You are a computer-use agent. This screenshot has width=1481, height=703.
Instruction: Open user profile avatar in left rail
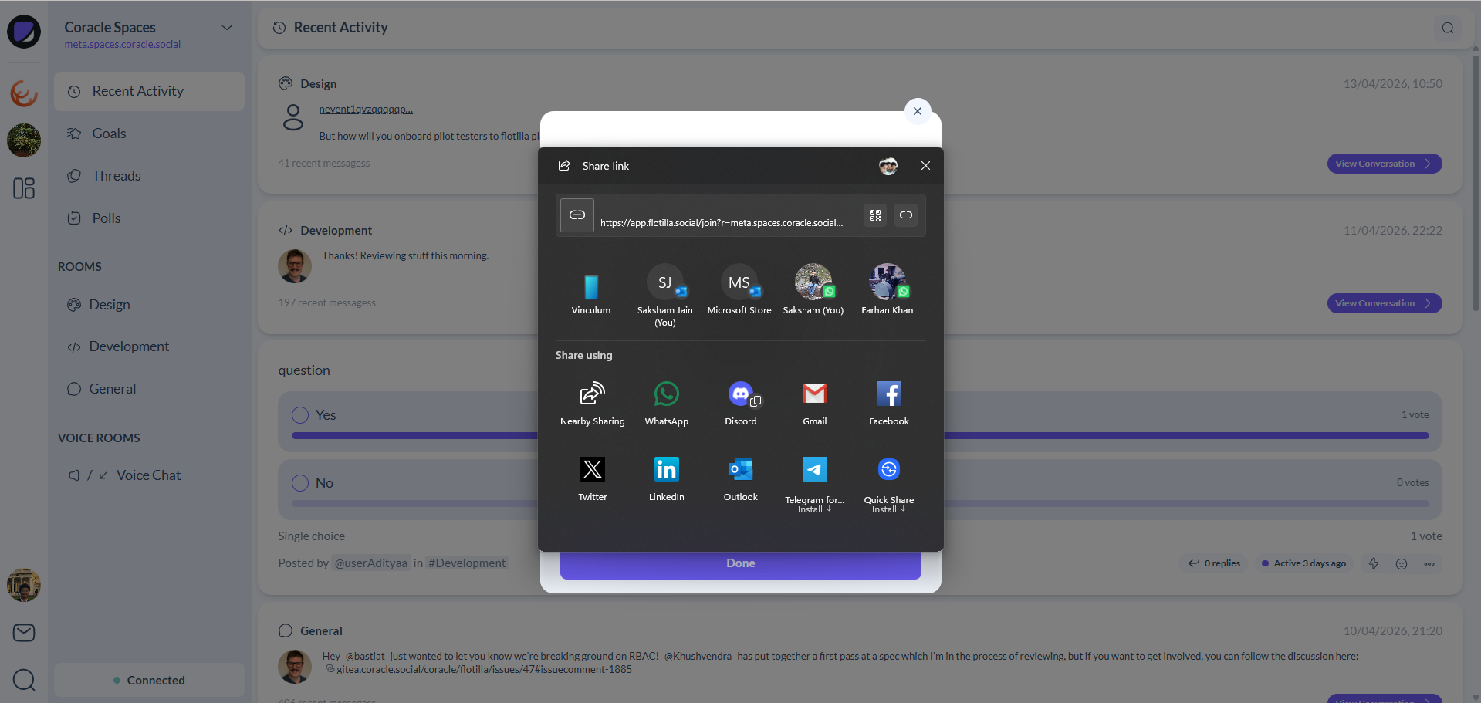pos(24,586)
